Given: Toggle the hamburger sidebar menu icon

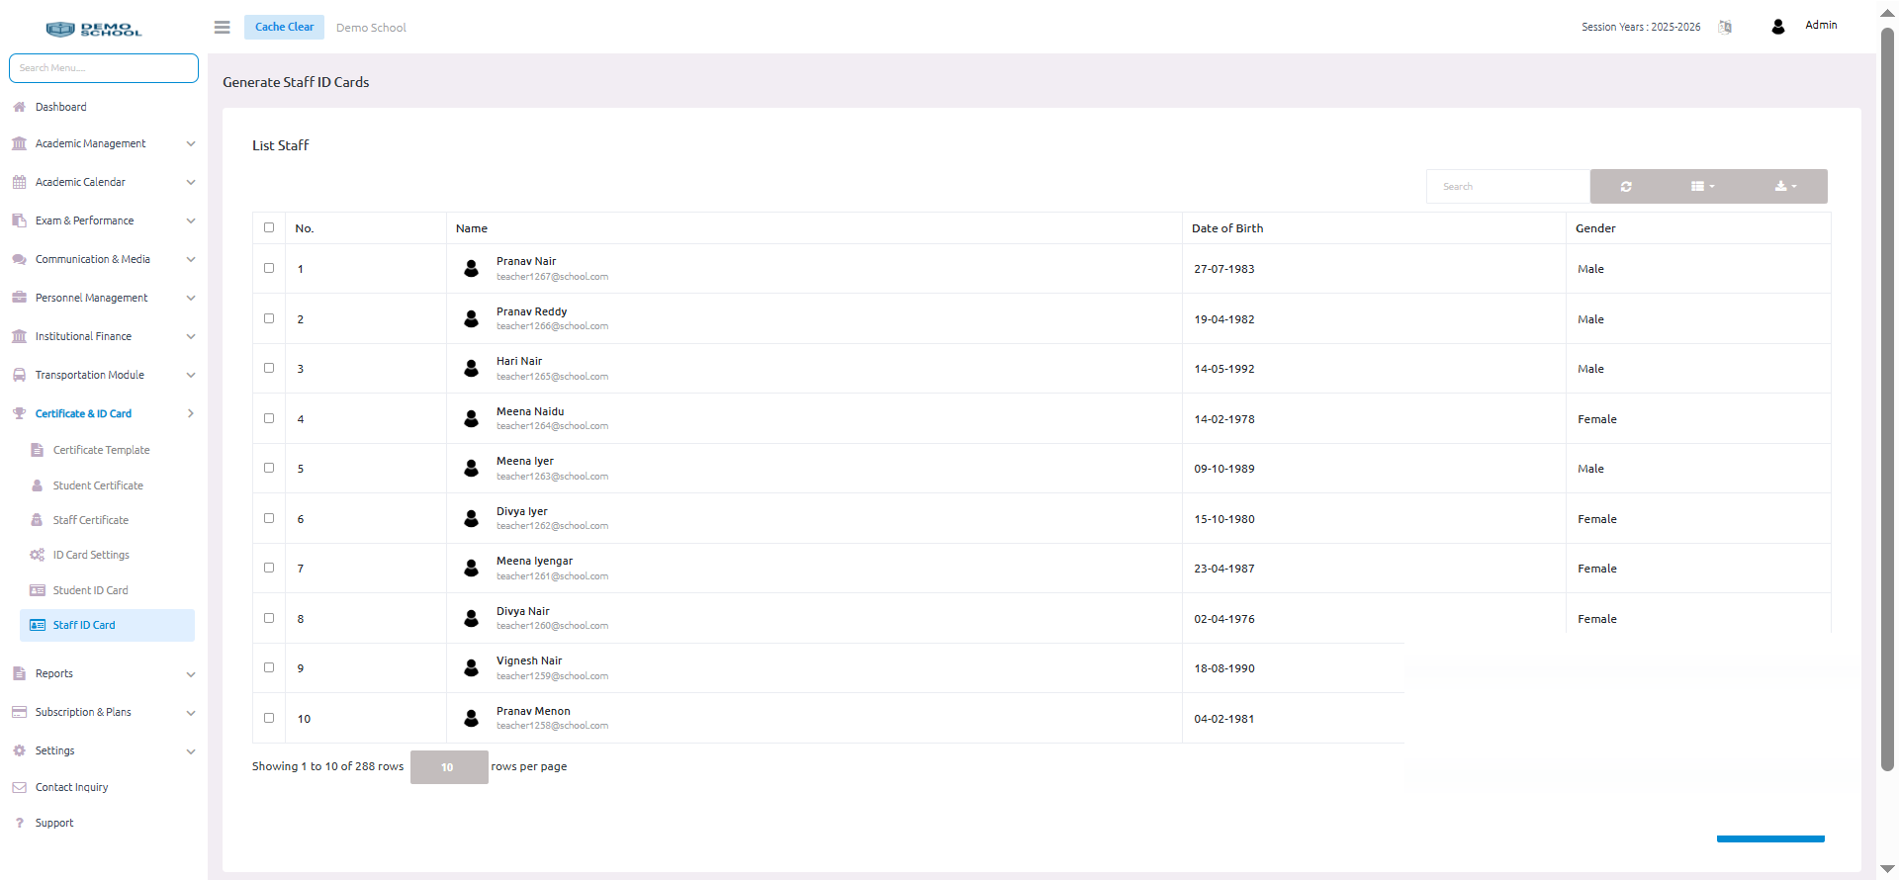Looking at the screenshot, I should 222,27.
